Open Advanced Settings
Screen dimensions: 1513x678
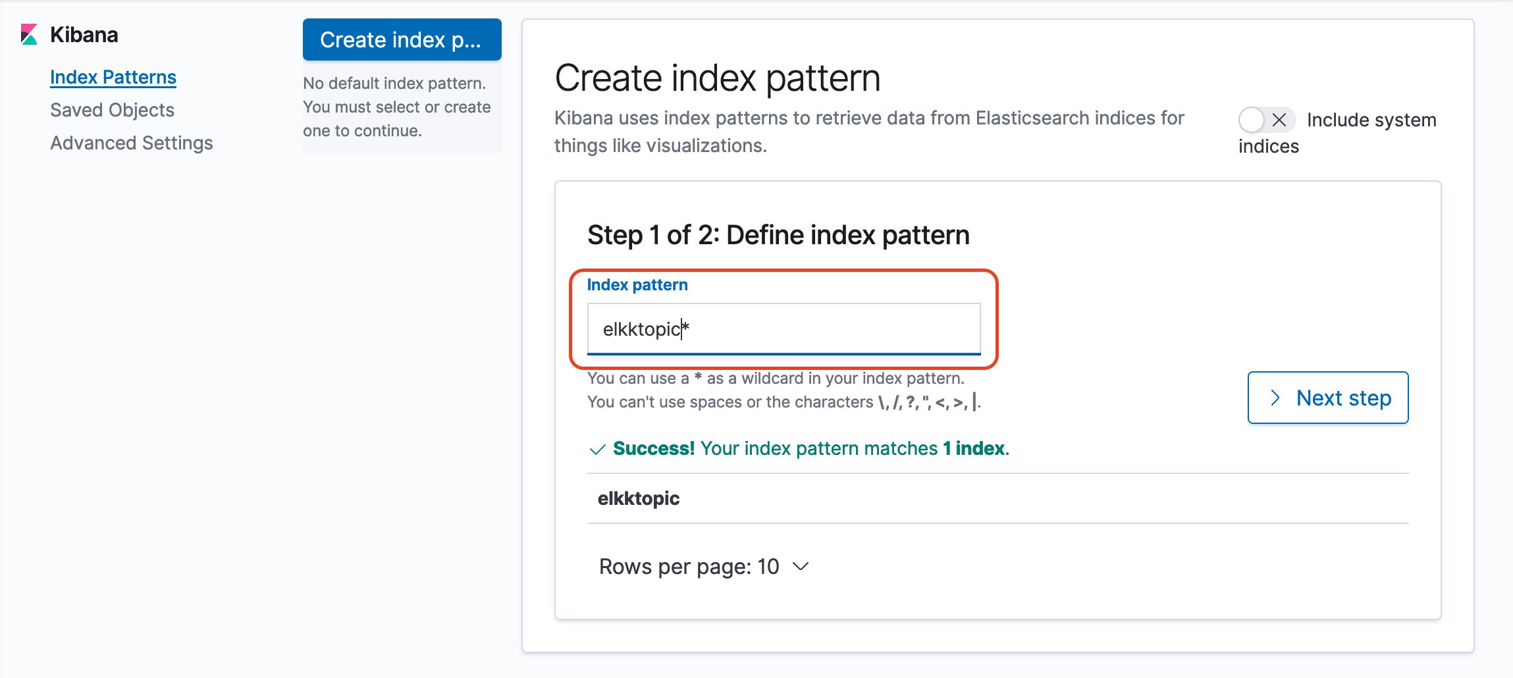tap(132, 143)
